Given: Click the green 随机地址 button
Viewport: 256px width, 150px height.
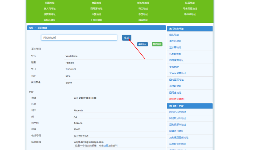Looking at the screenshot, I should pos(157,44).
